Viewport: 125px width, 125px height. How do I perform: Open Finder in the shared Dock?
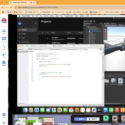point(25,110)
